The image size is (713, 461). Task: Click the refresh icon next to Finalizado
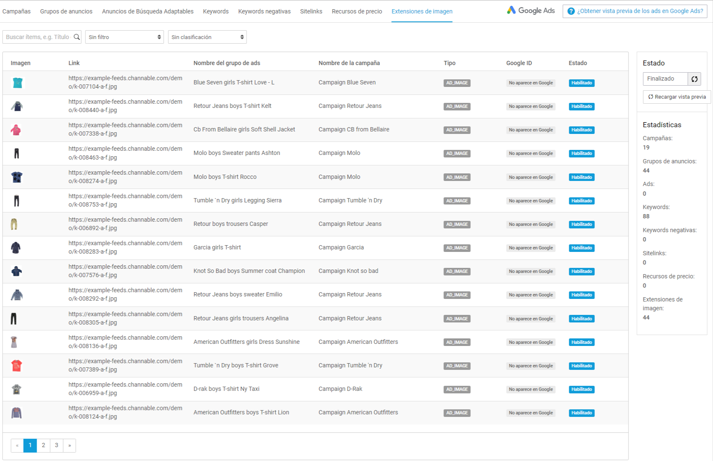[694, 79]
